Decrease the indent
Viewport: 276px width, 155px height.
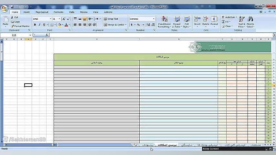90,25
